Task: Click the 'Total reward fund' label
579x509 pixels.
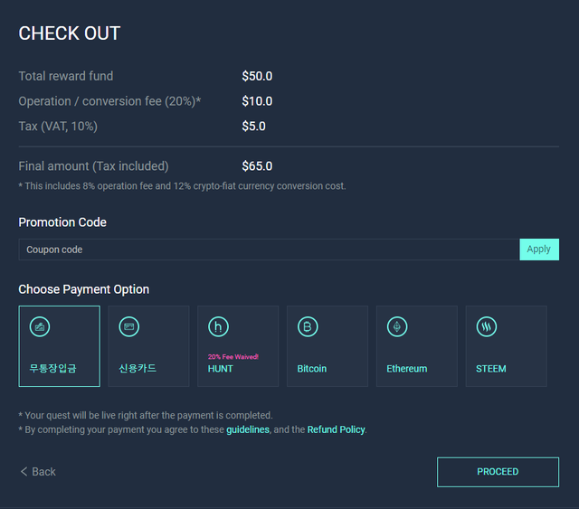Action: click(66, 76)
